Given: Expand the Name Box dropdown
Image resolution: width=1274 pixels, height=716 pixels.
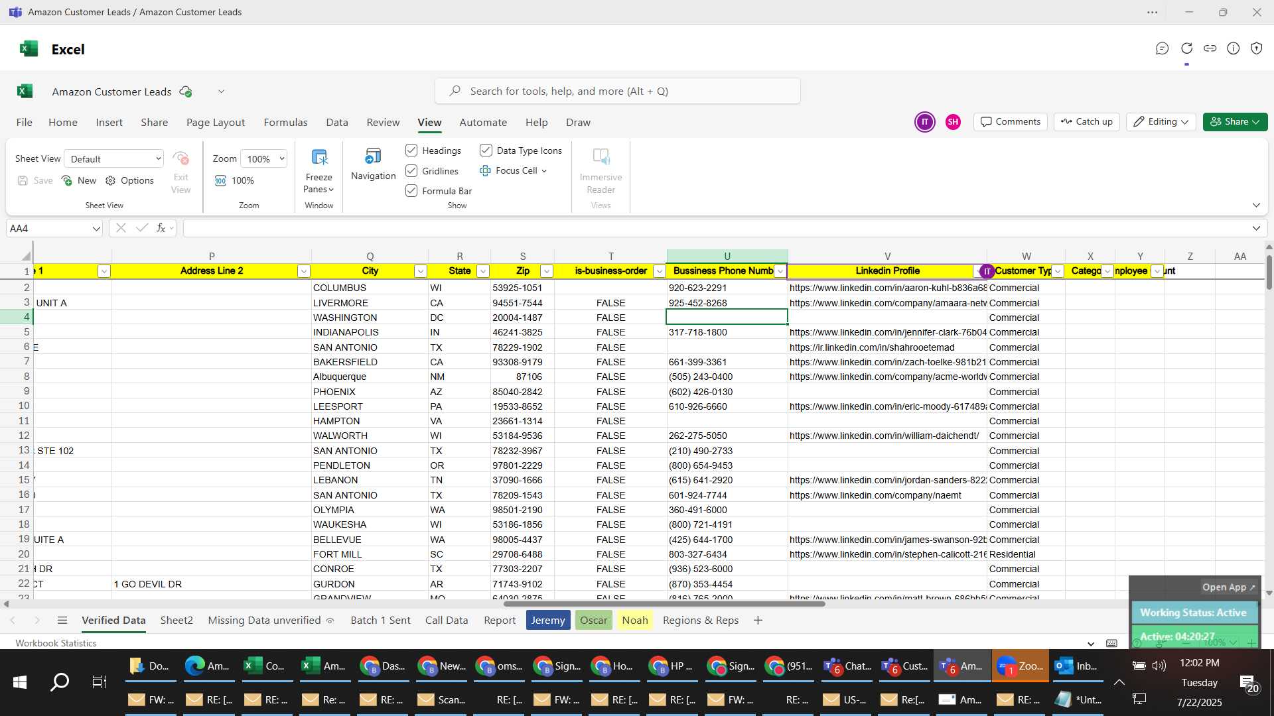Looking at the screenshot, I should coord(96,228).
